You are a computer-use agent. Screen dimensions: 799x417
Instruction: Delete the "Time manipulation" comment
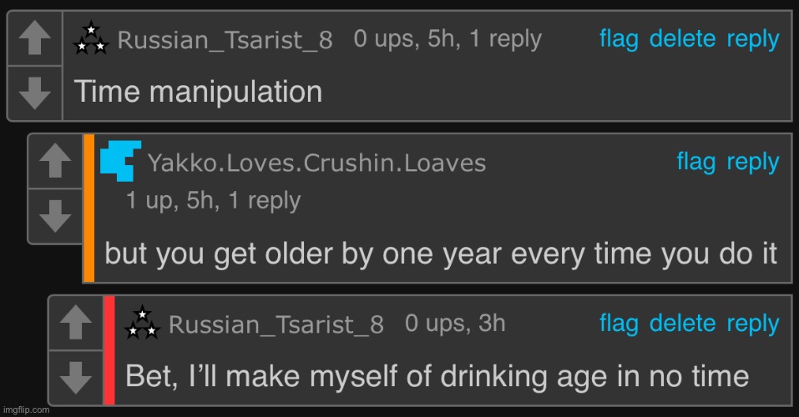(x=682, y=39)
